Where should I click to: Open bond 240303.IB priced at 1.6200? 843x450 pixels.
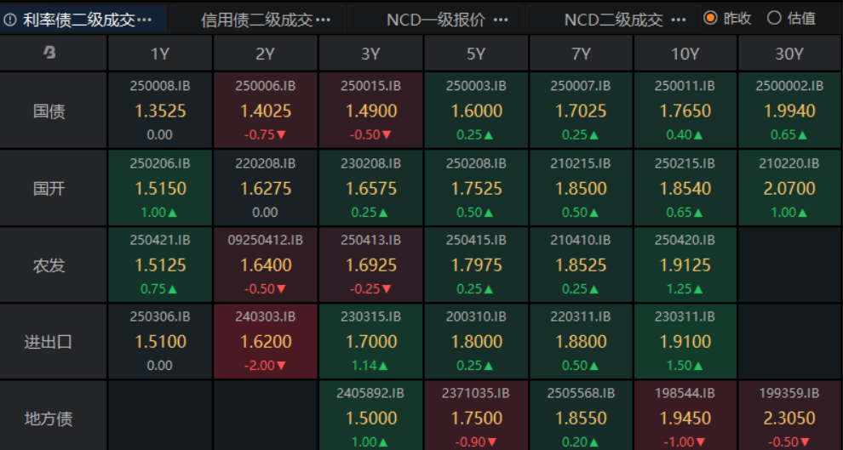coord(265,341)
